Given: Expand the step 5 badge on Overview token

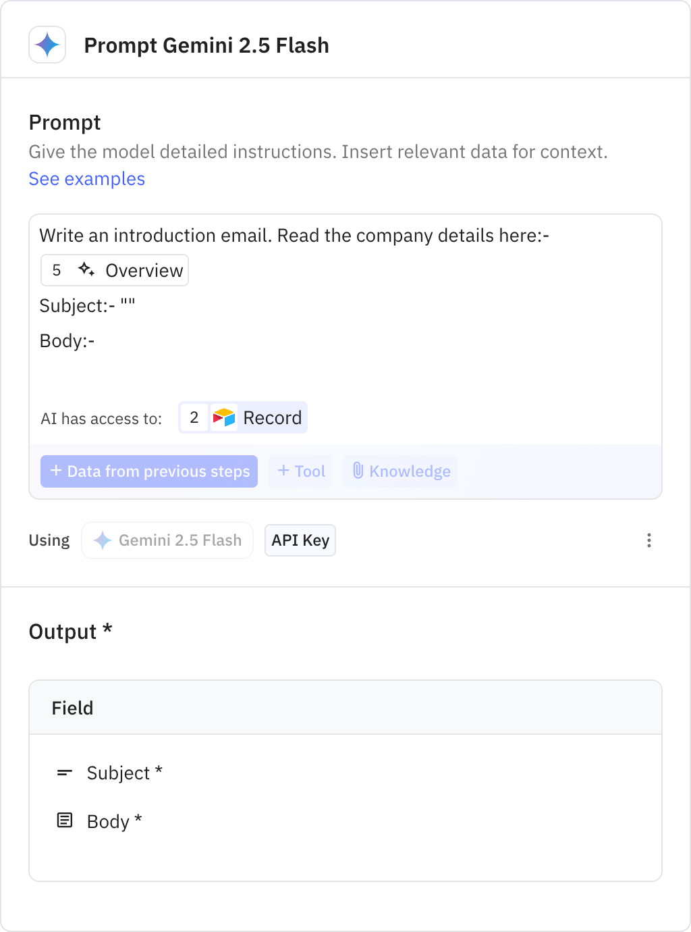Looking at the screenshot, I should coord(57,269).
